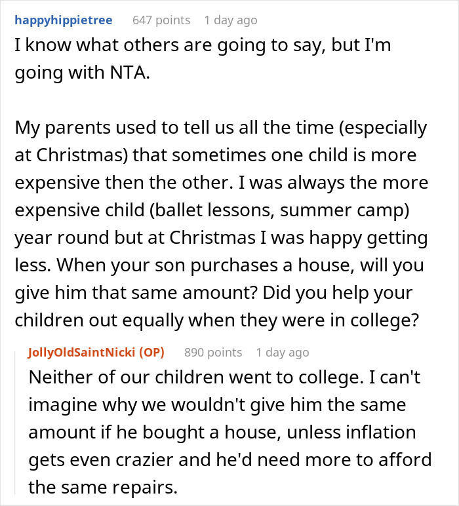Click the 890 points score
This screenshot has width=459, height=506.
coord(213,352)
